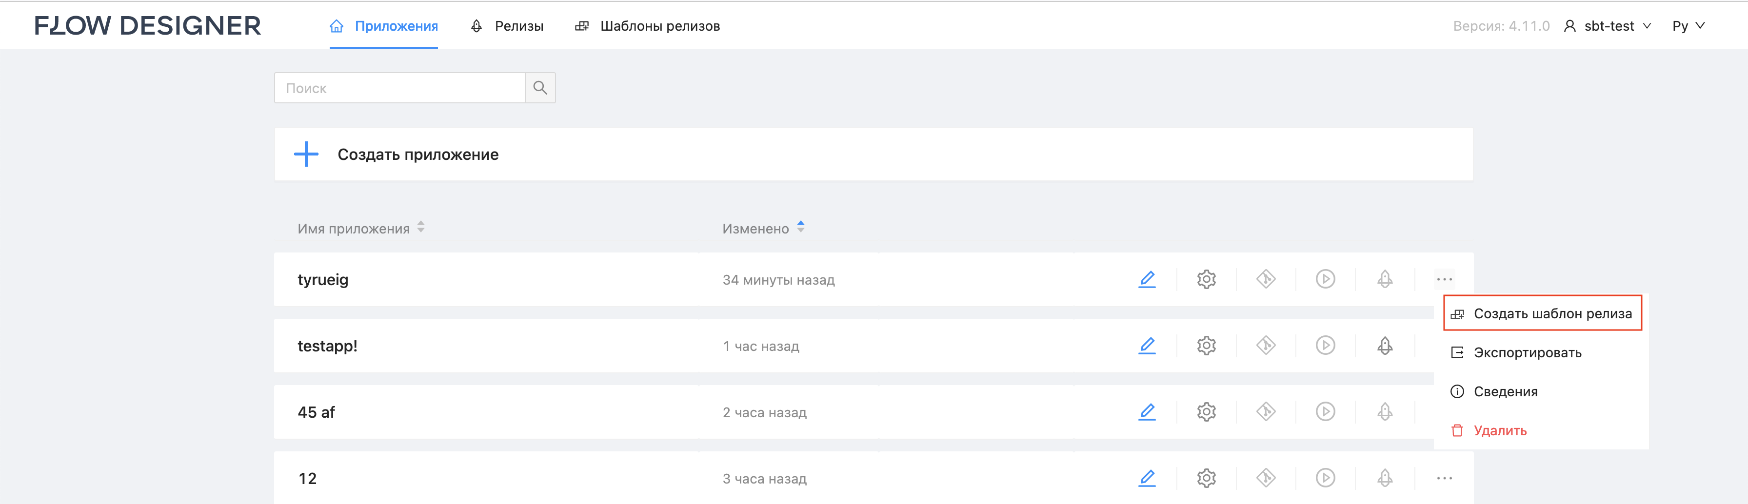Viewport: 1748px width, 504px height.
Task: Click the play icon for tyrueig
Action: (1325, 279)
